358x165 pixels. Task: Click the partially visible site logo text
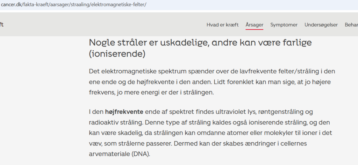point(2,25)
